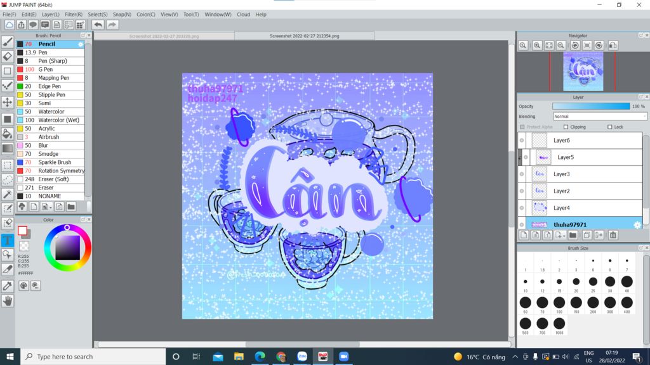Open the Window menu
The image size is (650, 365).
pyautogui.click(x=218, y=14)
